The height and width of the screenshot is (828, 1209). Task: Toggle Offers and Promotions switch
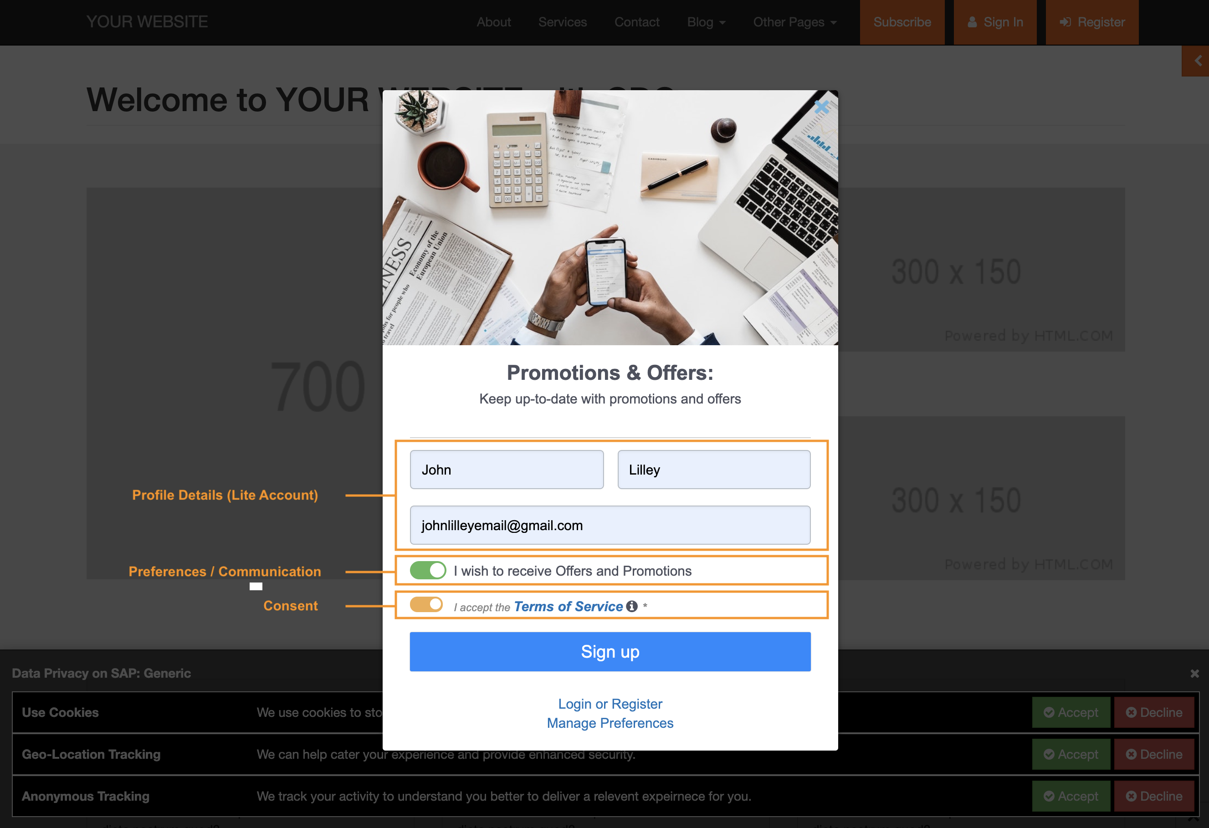point(428,571)
